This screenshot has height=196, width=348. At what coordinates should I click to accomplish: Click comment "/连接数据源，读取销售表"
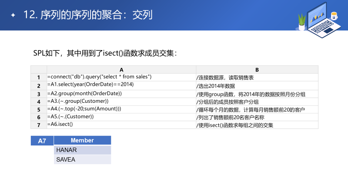[x=257, y=78]
